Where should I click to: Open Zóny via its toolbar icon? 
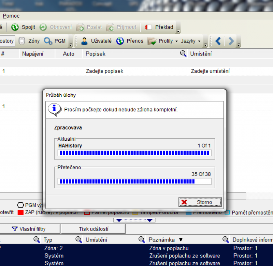[x=21, y=41]
